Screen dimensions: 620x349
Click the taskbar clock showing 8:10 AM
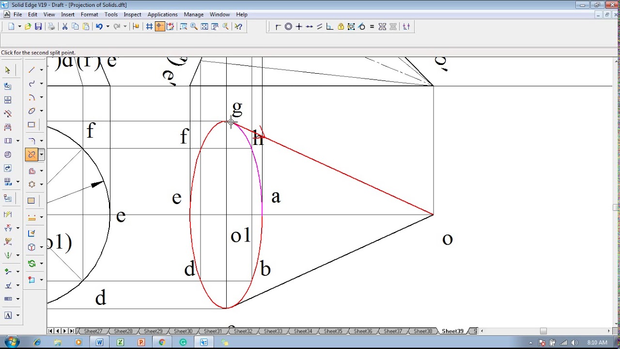click(597, 343)
